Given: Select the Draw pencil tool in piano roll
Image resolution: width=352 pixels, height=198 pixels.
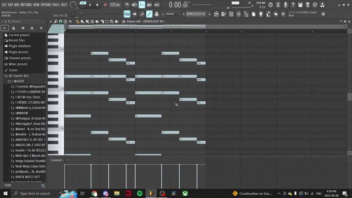Looking at the screenshot, I should pos(78,21).
